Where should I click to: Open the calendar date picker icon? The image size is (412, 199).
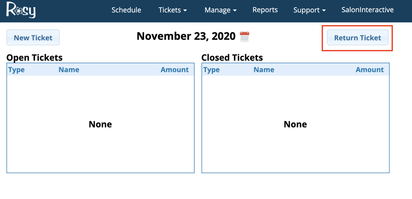[244, 36]
